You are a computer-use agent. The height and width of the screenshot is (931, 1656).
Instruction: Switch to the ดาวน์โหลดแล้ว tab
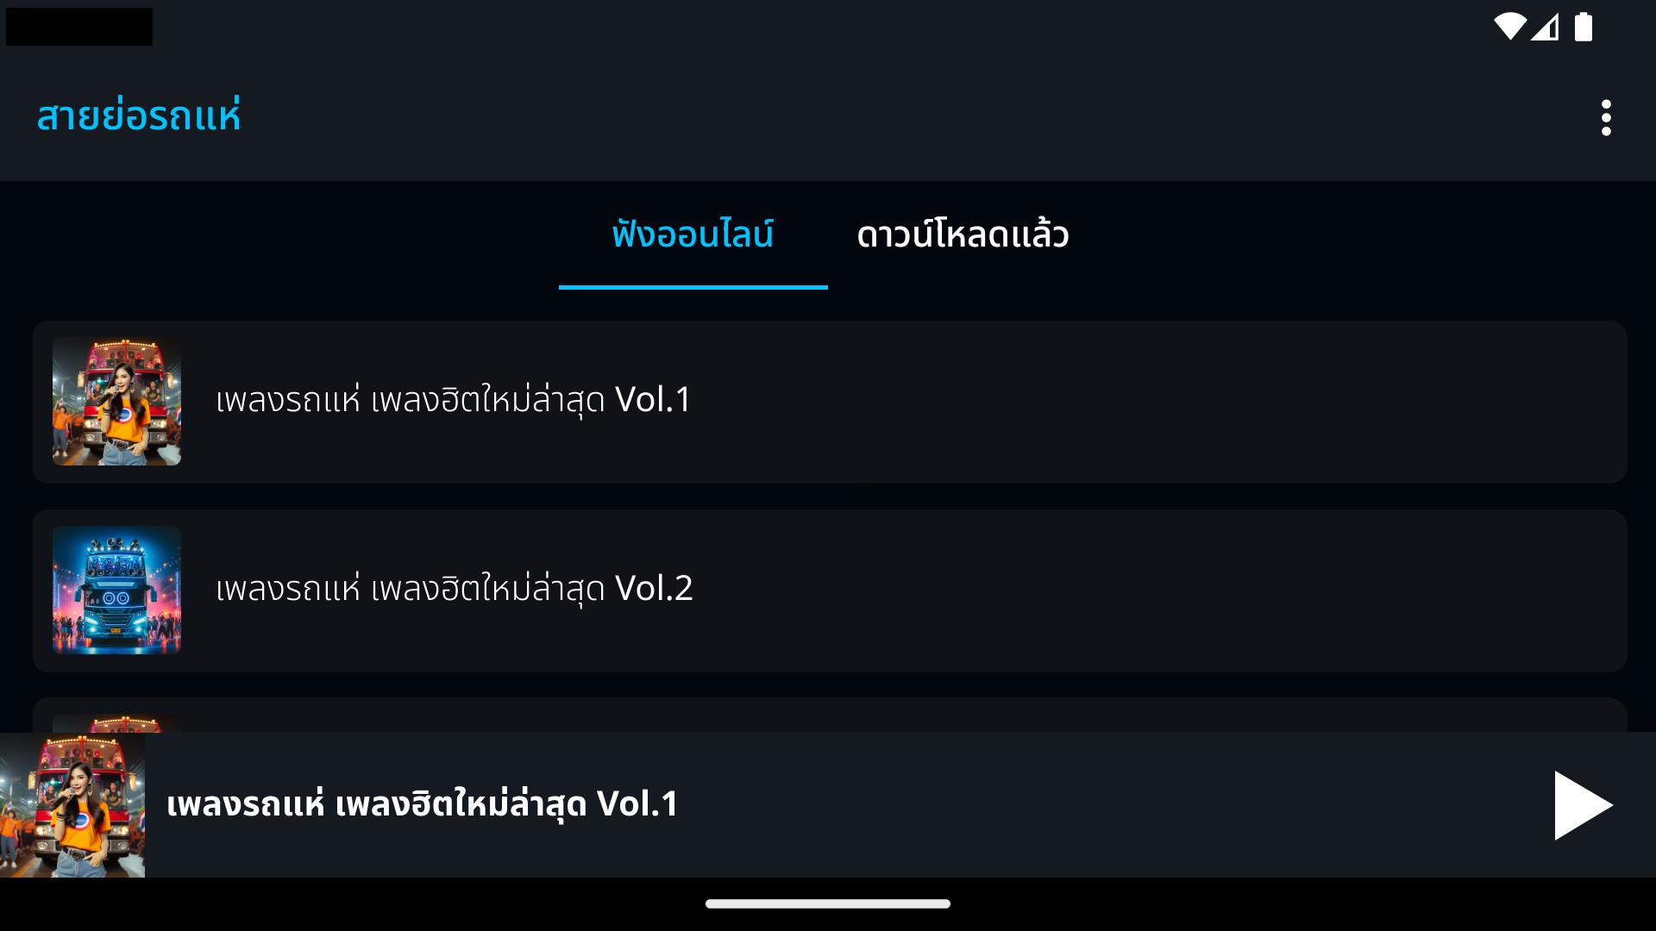coord(963,234)
